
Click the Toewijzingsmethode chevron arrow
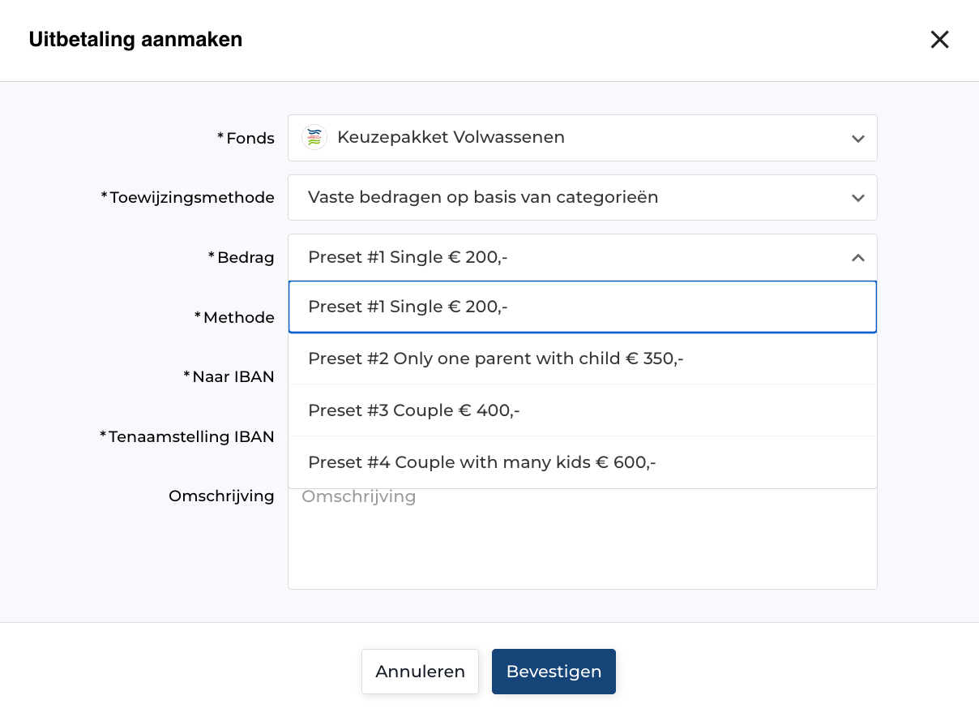(x=858, y=198)
